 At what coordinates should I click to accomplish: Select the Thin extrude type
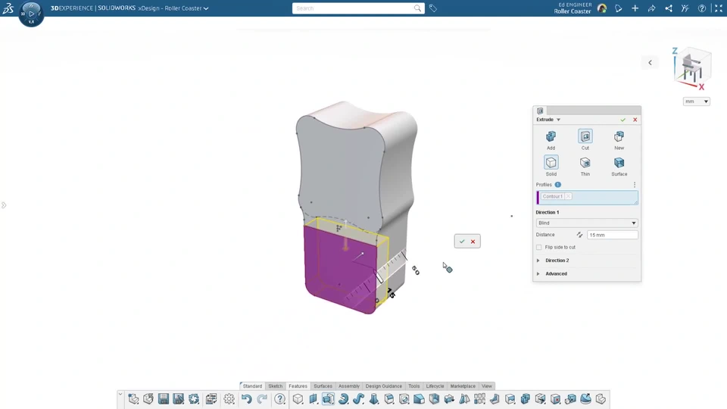pyautogui.click(x=585, y=166)
